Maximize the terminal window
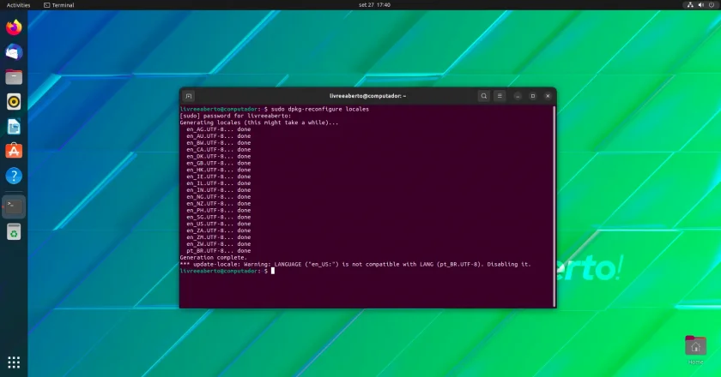Image resolution: width=721 pixels, height=377 pixels. 533,96
